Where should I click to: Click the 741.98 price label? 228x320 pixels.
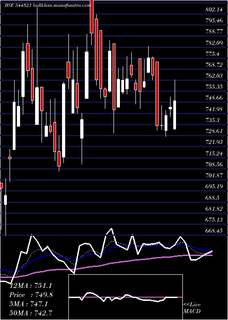(x=214, y=109)
